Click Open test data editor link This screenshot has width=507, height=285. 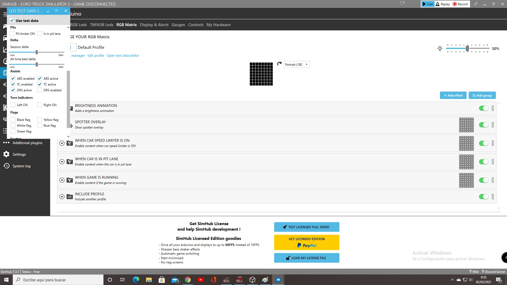(x=123, y=55)
